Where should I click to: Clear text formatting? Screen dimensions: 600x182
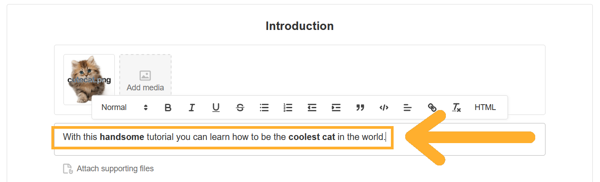[456, 108]
